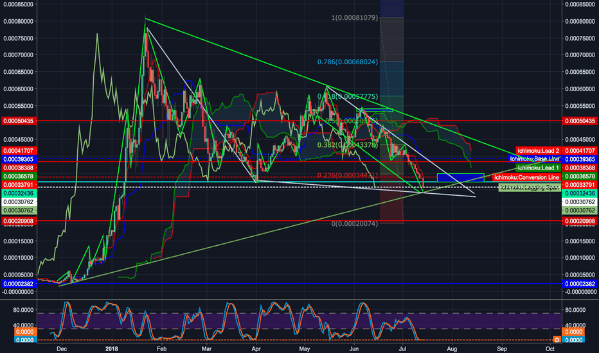
Task: Click the 80.0000 oscillator level on the left scale
Action: pyautogui.click(x=23, y=310)
